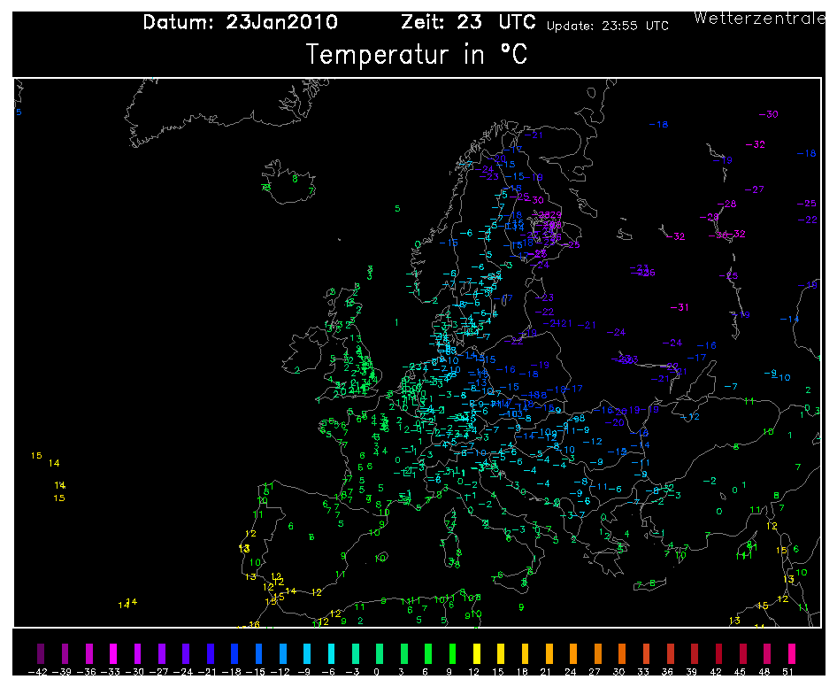The image size is (837, 687).
Task: Click the 'Temperatur in °C' title
Action: click(416, 55)
